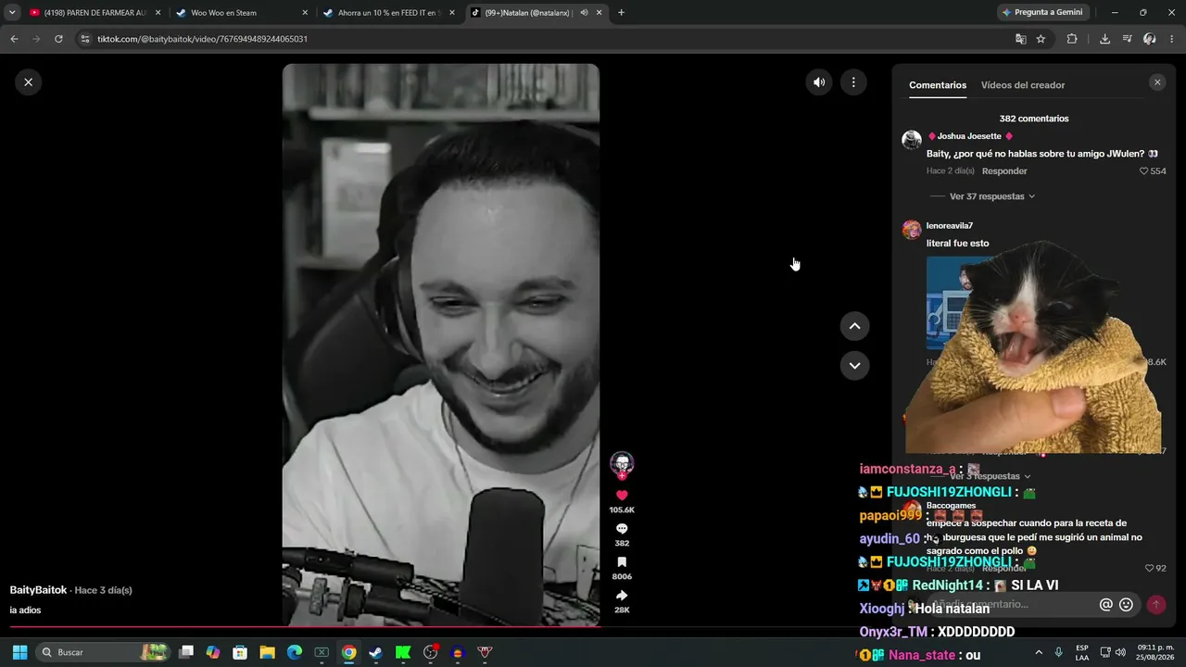Open Microsoft Store from taskbar
Viewport: 1186px width, 667px height.
pyautogui.click(x=240, y=652)
